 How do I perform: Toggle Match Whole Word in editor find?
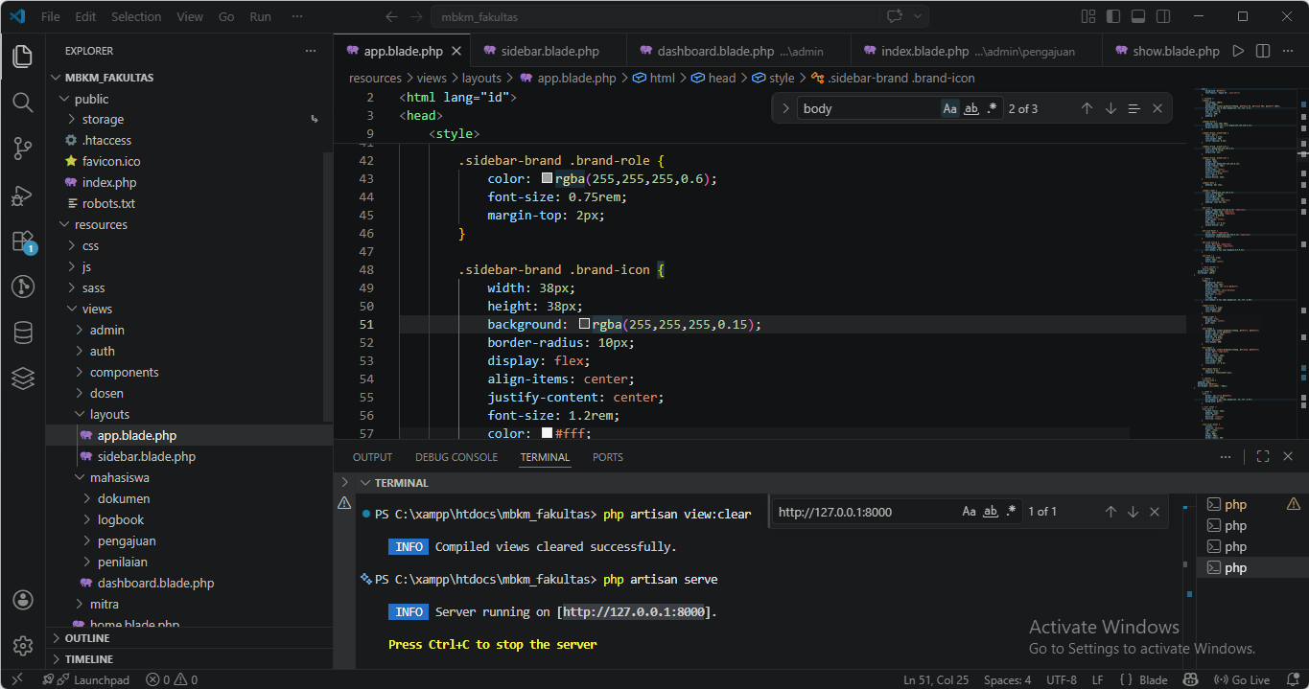pos(970,108)
